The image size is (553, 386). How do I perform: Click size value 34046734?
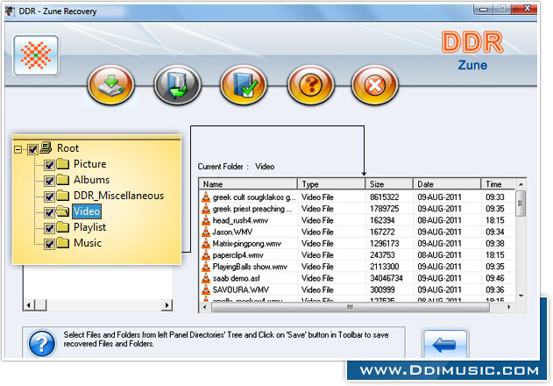click(386, 278)
